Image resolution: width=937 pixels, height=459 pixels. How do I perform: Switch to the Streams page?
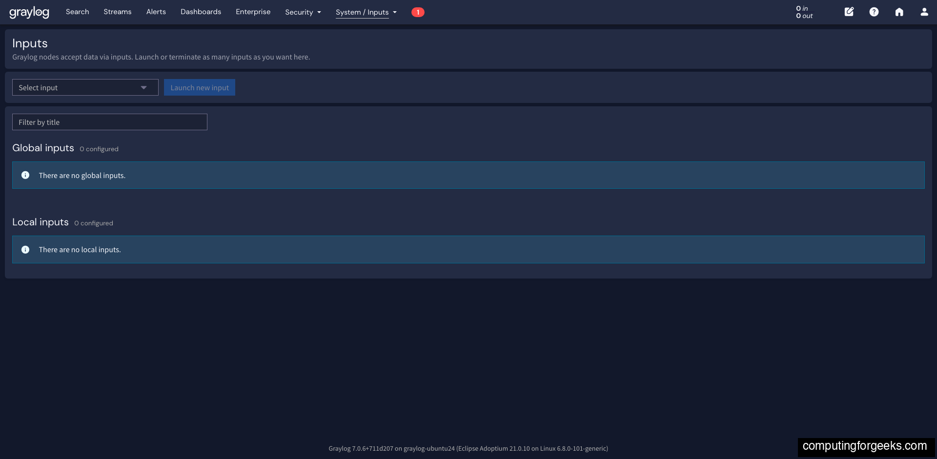(117, 12)
